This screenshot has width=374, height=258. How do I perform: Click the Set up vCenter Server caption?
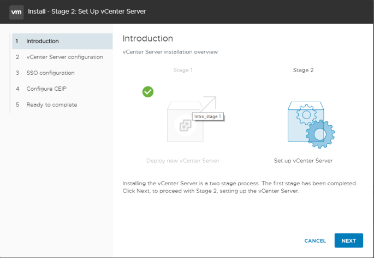point(303,161)
